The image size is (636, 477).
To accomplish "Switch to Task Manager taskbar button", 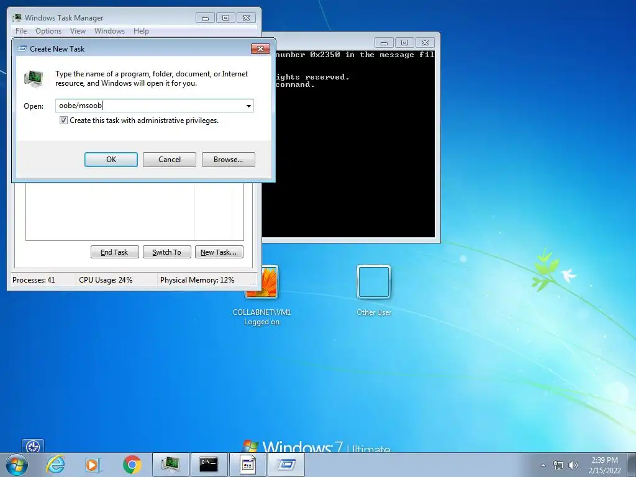I will point(171,465).
